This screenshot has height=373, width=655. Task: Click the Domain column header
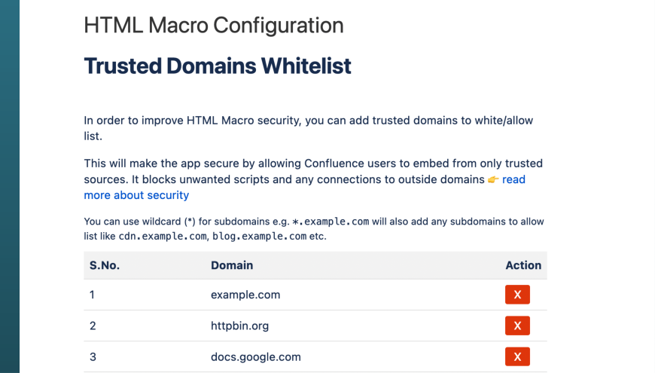tap(232, 265)
